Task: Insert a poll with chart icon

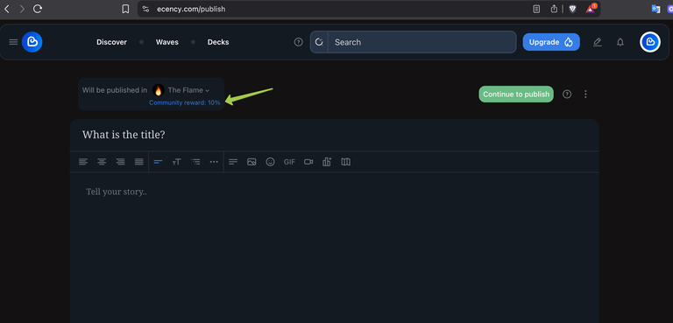Action: click(327, 162)
